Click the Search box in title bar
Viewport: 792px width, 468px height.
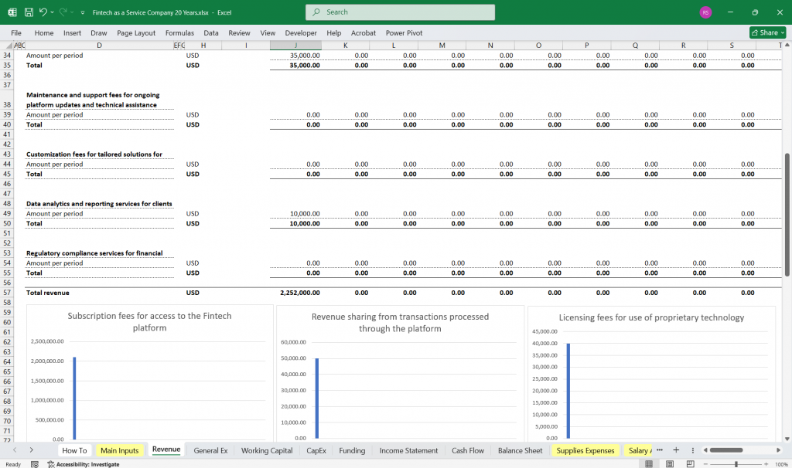click(400, 12)
